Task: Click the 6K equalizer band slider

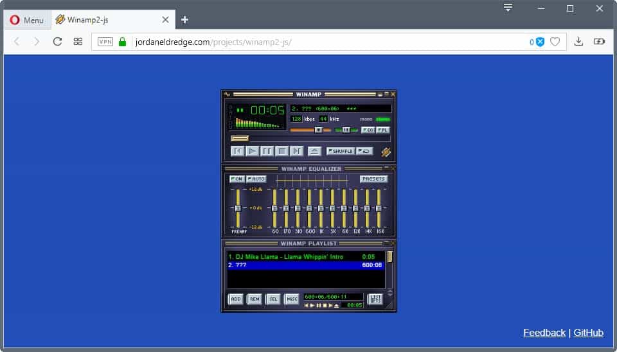Action: click(x=344, y=208)
